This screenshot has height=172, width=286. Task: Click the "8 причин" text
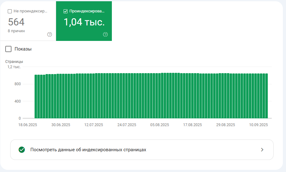16,31
